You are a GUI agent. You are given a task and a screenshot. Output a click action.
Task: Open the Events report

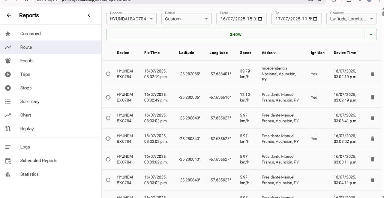coord(27,61)
